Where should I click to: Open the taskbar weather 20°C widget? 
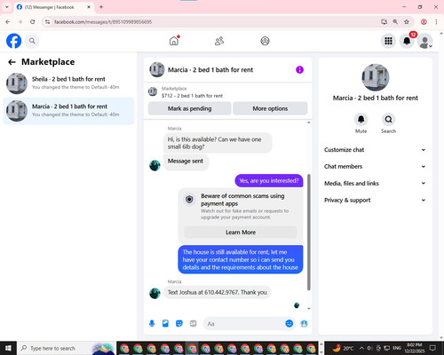(344, 348)
